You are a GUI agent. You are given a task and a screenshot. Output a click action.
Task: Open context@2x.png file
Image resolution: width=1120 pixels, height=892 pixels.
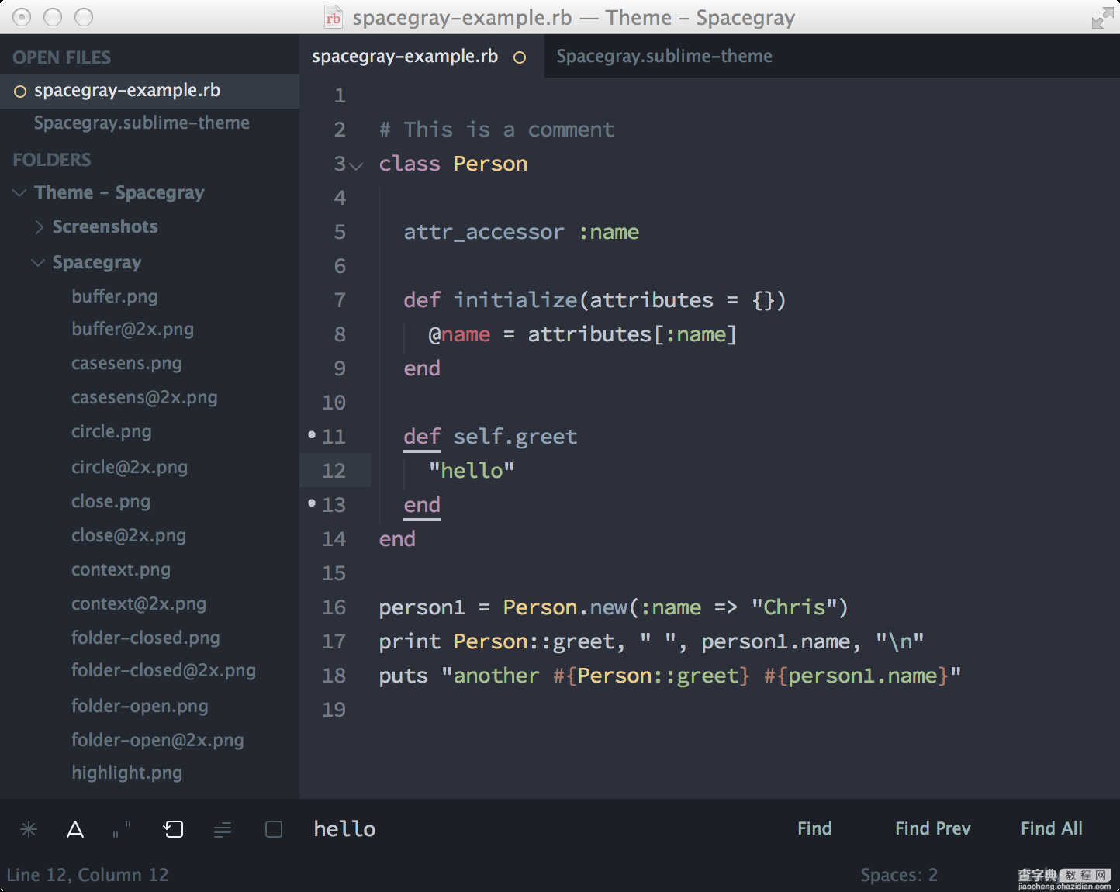click(x=139, y=603)
